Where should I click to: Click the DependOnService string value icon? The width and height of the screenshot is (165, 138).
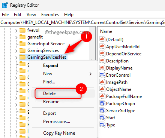click(x=102, y=53)
